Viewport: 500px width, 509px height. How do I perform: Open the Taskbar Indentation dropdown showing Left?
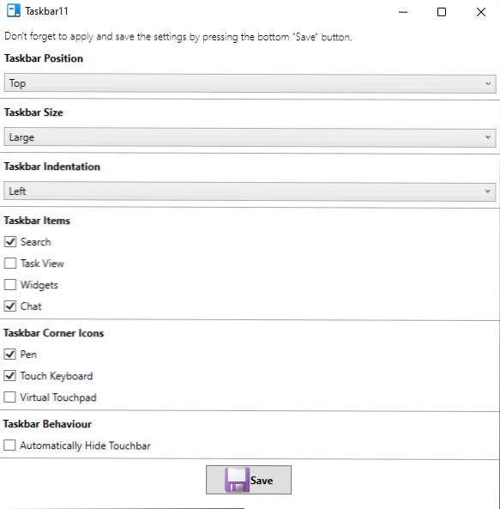[250, 191]
